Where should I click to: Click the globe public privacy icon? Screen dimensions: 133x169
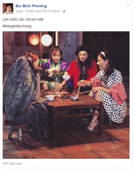pyautogui.click(x=64, y=11)
